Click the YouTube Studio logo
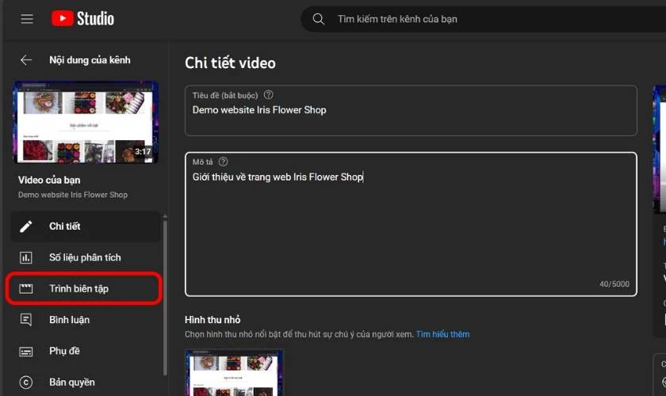The height and width of the screenshot is (396, 666). tap(82, 19)
